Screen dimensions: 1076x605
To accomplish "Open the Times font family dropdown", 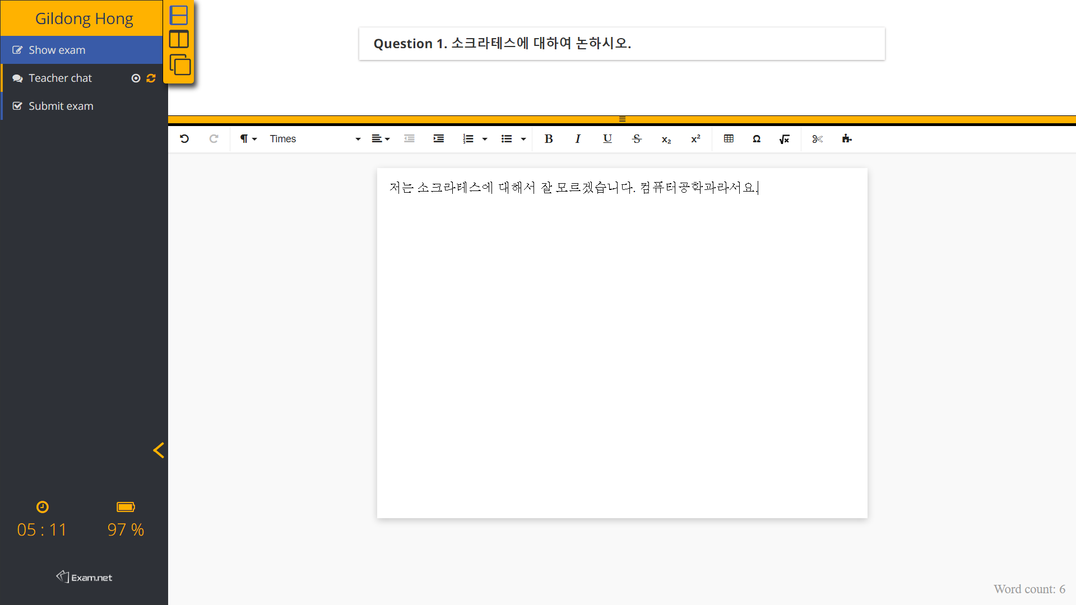I will tap(315, 139).
